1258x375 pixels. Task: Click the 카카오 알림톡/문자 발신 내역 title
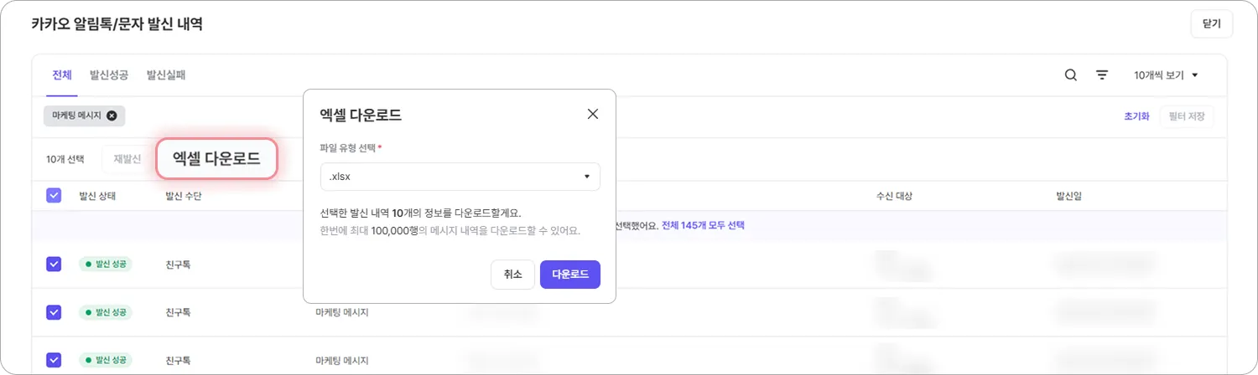pos(117,24)
